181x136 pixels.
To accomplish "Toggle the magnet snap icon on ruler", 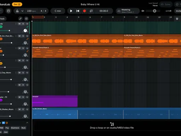I will point(177,19).
